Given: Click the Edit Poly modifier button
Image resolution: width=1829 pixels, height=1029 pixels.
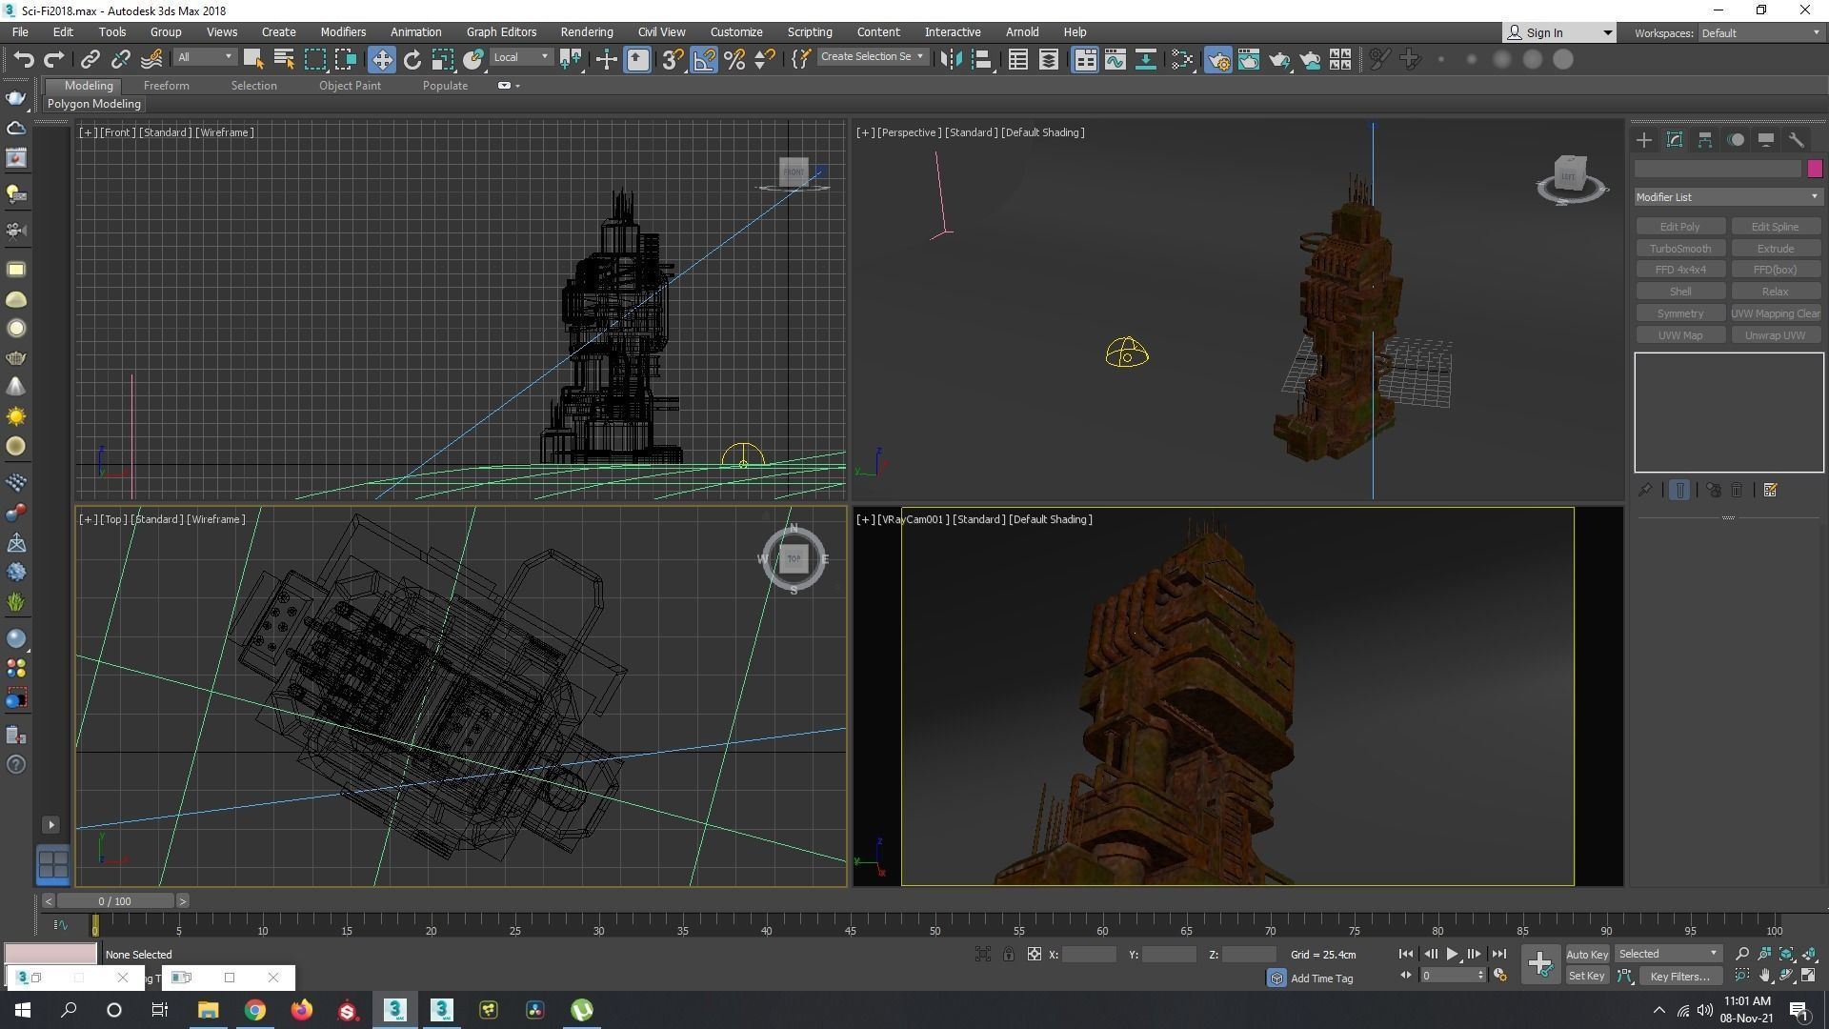Looking at the screenshot, I should pyautogui.click(x=1679, y=227).
